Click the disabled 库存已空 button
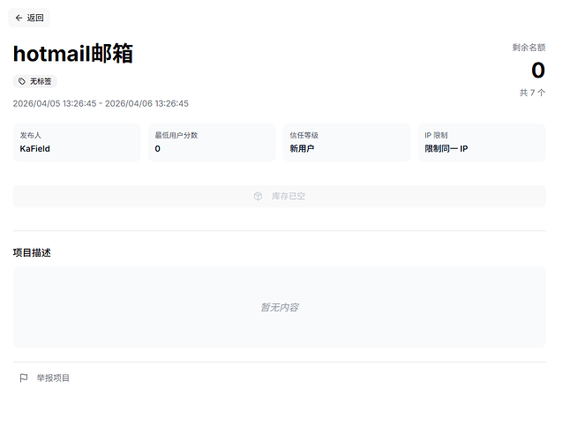 pyautogui.click(x=280, y=197)
